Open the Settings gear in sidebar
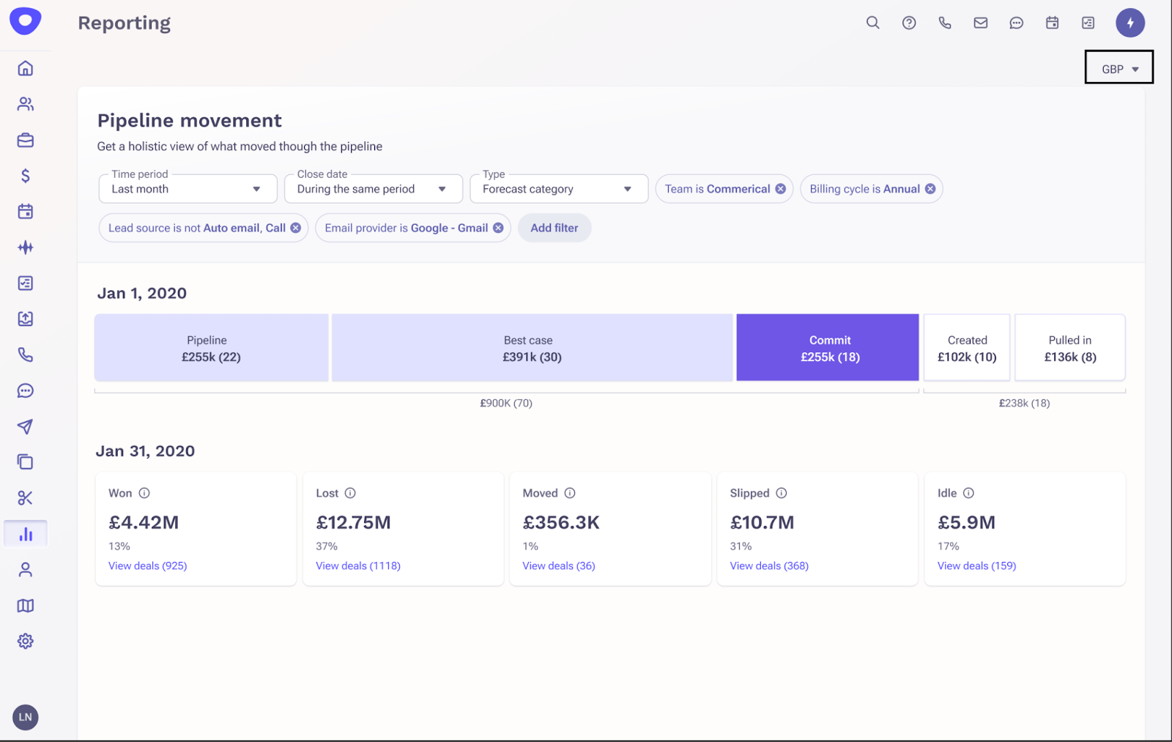Viewport: 1172px width, 742px height. coord(26,641)
